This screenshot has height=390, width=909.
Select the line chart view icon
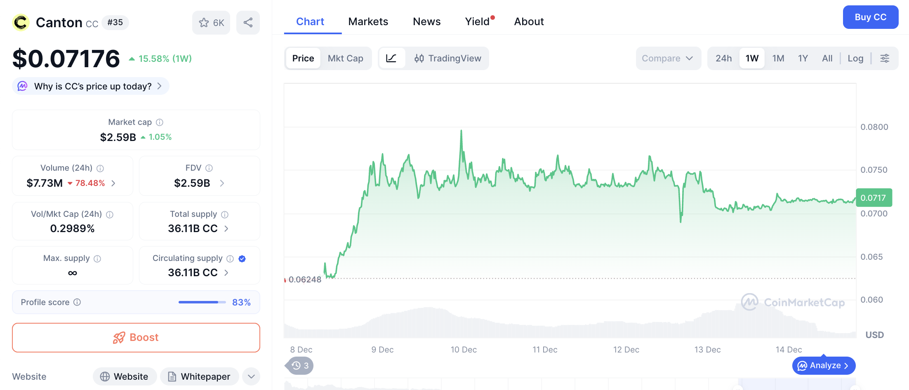pyautogui.click(x=391, y=58)
